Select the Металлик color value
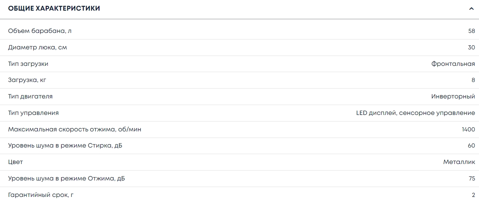This screenshot has height=199, width=479. (459, 162)
